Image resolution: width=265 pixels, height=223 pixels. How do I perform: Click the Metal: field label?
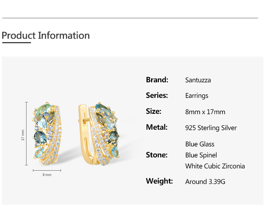(157, 127)
